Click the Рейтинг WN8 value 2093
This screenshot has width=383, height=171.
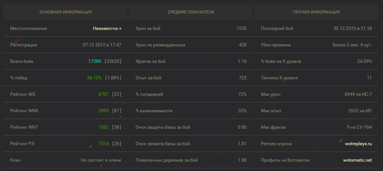click(x=104, y=111)
